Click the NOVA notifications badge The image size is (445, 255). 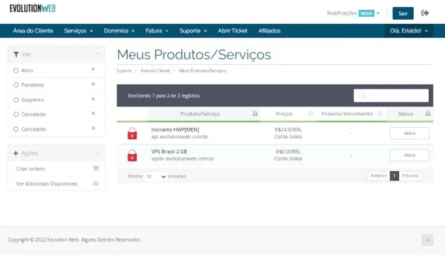click(366, 13)
